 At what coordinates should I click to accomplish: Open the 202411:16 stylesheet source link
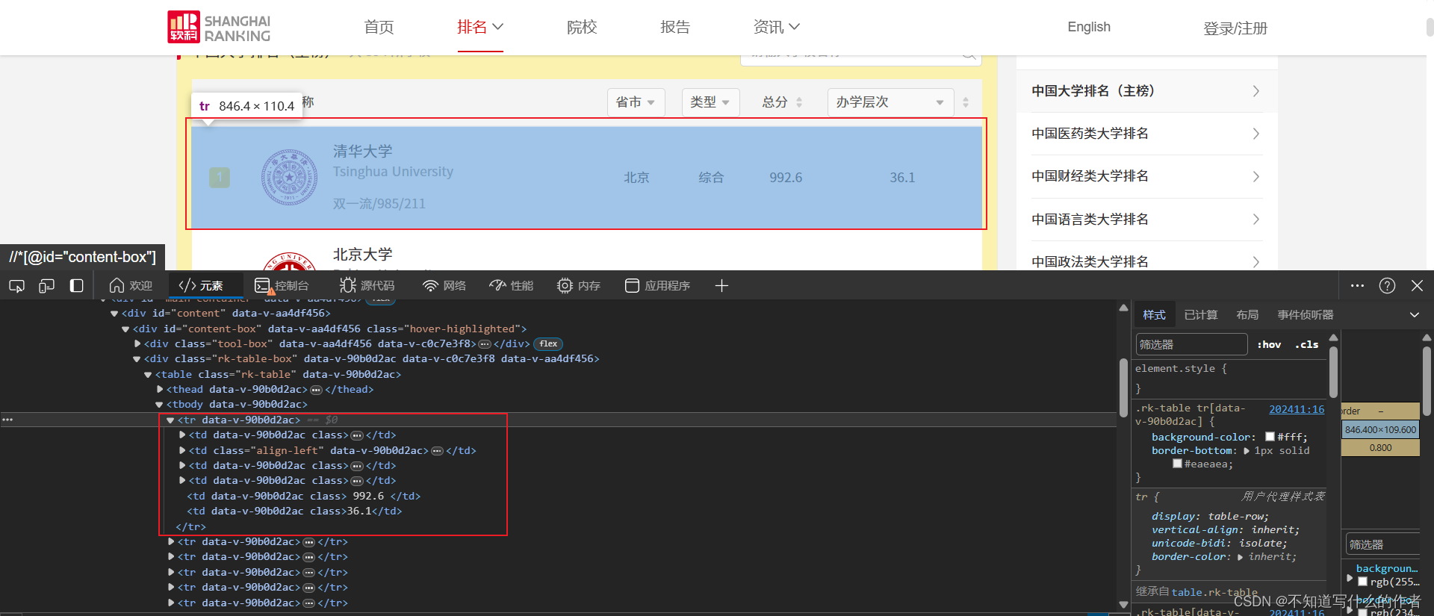[1297, 409]
